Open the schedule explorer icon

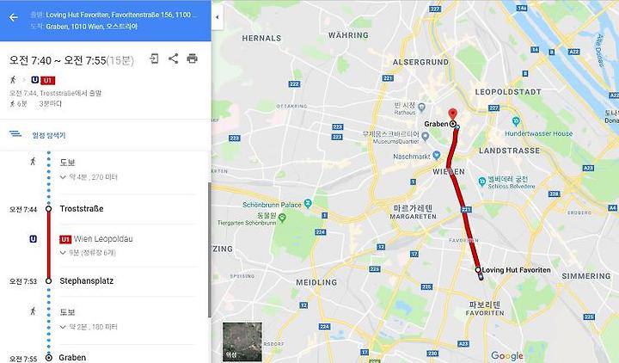(x=15, y=134)
